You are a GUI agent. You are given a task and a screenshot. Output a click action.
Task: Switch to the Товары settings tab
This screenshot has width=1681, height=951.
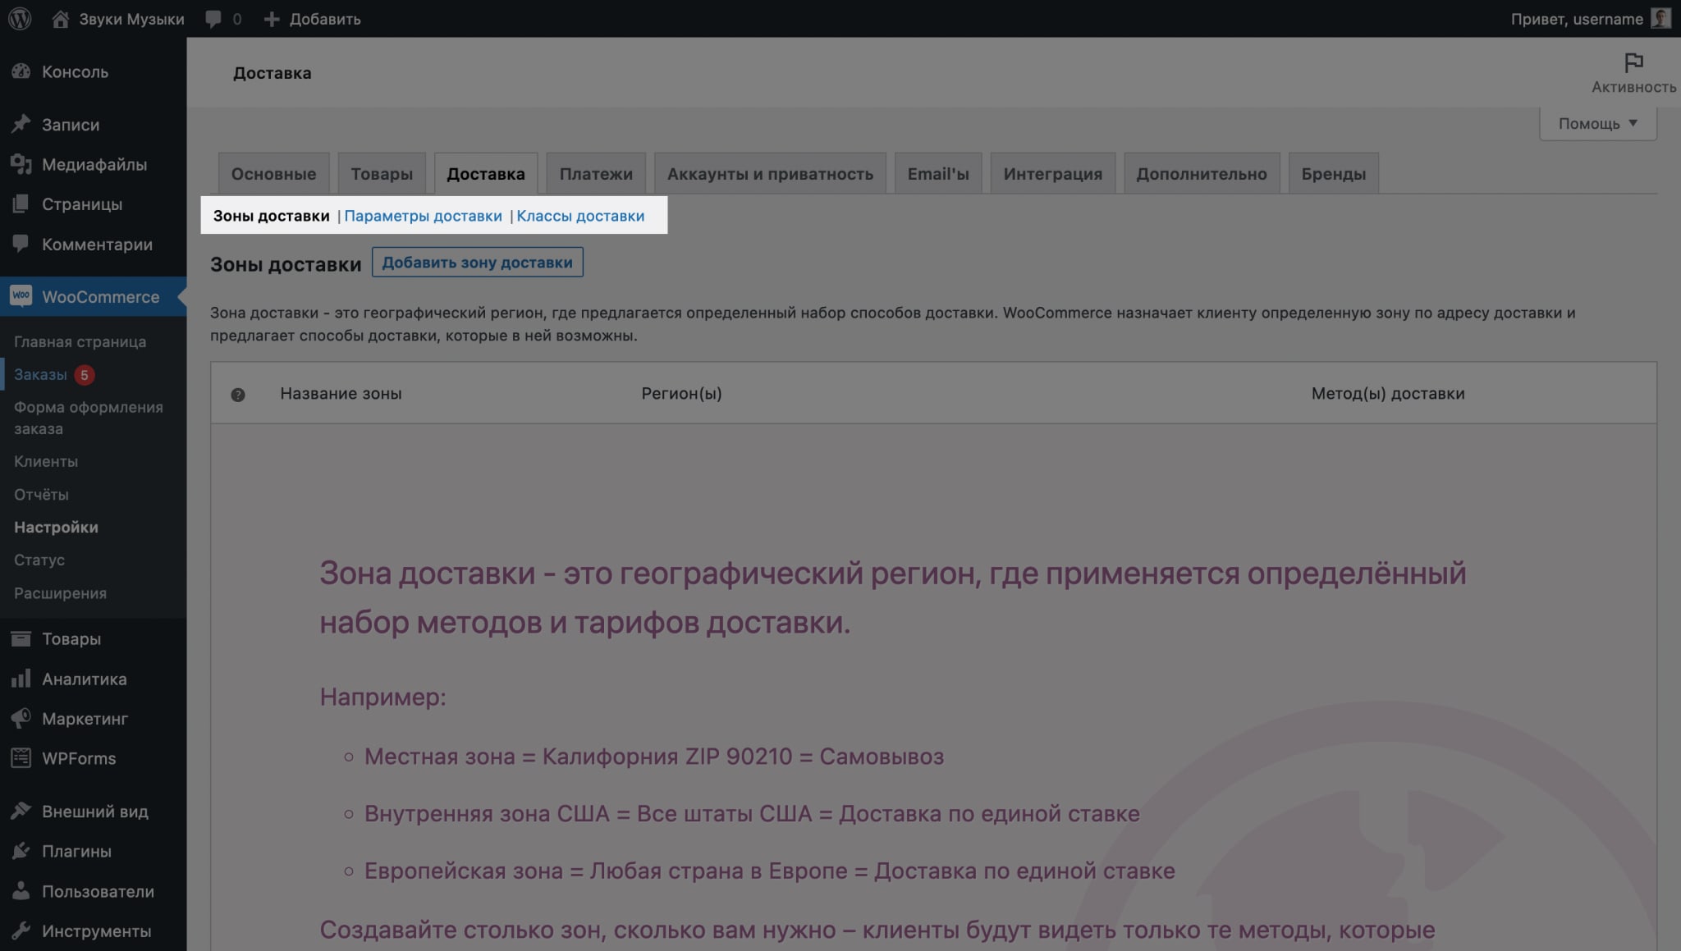[382, 173]
